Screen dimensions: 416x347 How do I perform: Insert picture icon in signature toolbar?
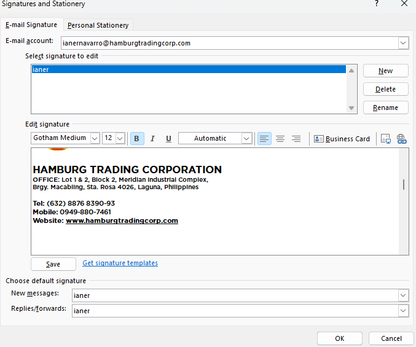[386, 138]
